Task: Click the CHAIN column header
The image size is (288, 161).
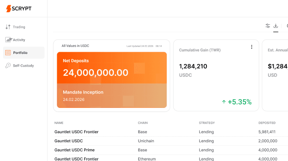Action: coord(143,123)
